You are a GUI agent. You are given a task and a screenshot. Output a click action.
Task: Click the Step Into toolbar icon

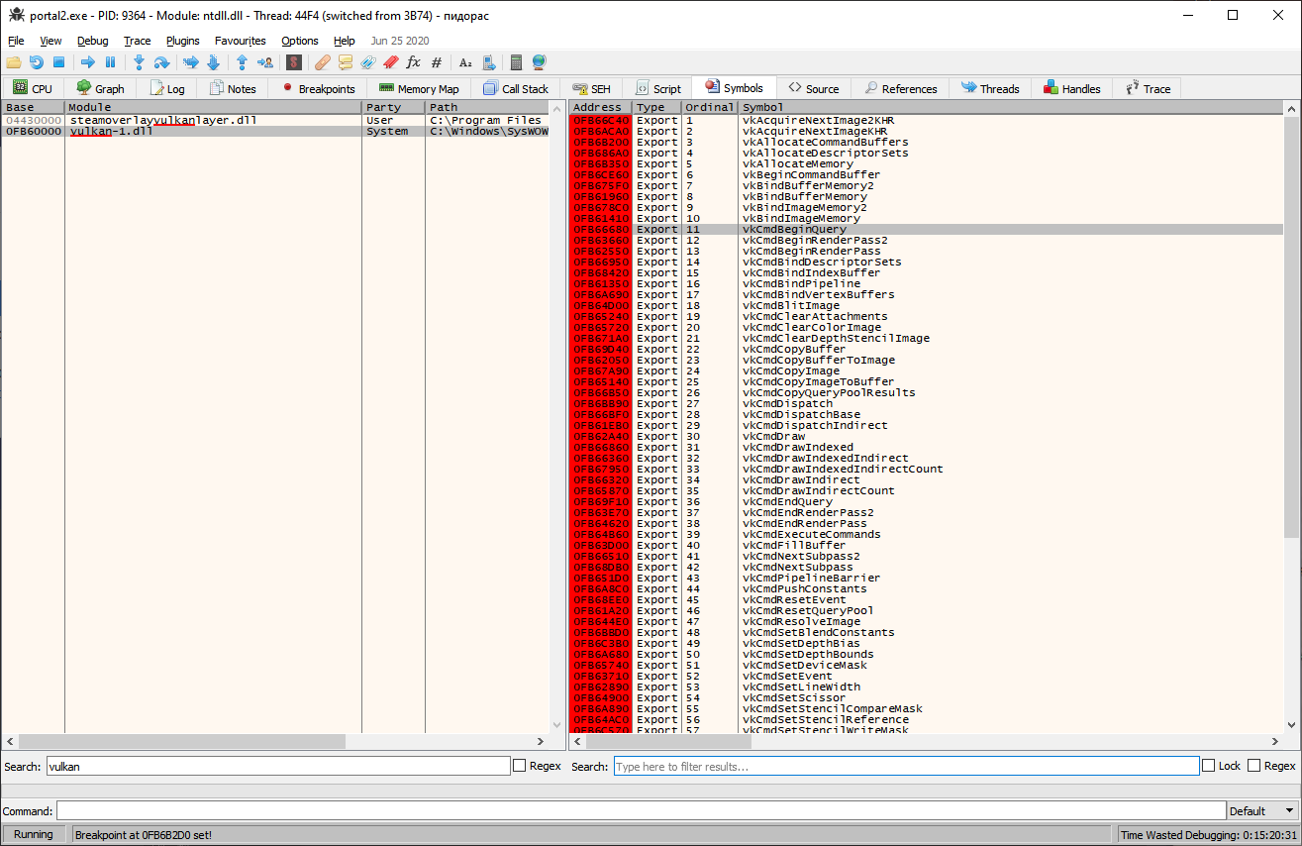[139, 62]
